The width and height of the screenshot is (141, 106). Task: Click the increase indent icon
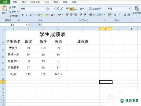tap(85, 15)
